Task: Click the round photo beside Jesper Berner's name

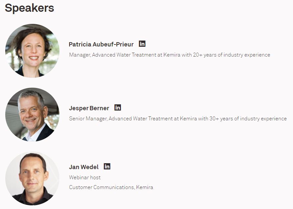Action: [32, 114]
